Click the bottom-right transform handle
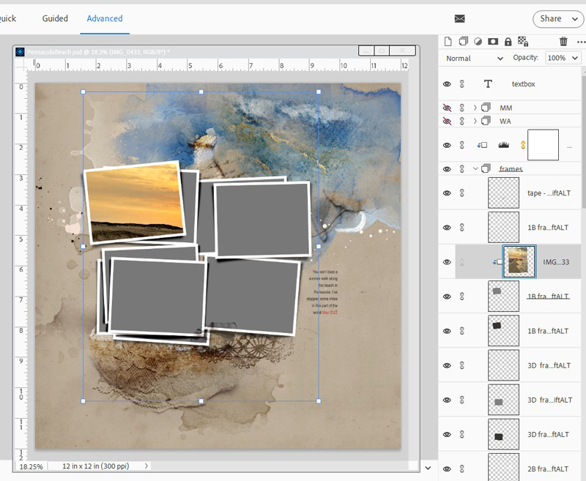Viewport: 586px width, 481px height. (x=319, y=401)
